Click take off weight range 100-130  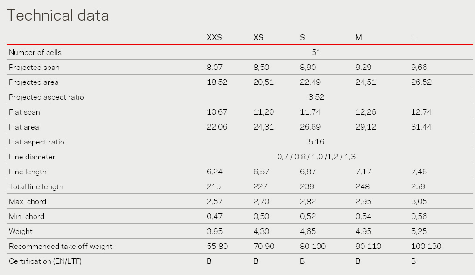(426, 246)
